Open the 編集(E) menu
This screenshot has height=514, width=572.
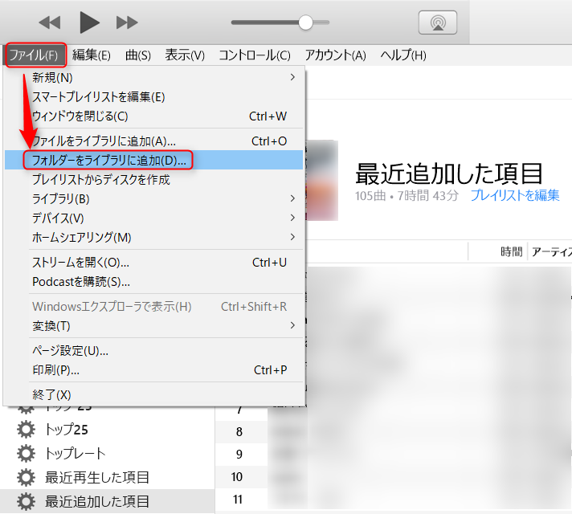92,55
